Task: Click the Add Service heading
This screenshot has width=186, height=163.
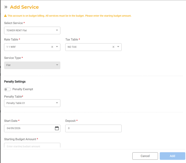Action: 24,7
